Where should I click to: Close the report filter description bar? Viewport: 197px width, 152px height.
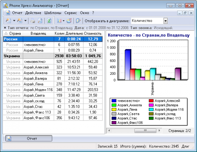point(5,28)
